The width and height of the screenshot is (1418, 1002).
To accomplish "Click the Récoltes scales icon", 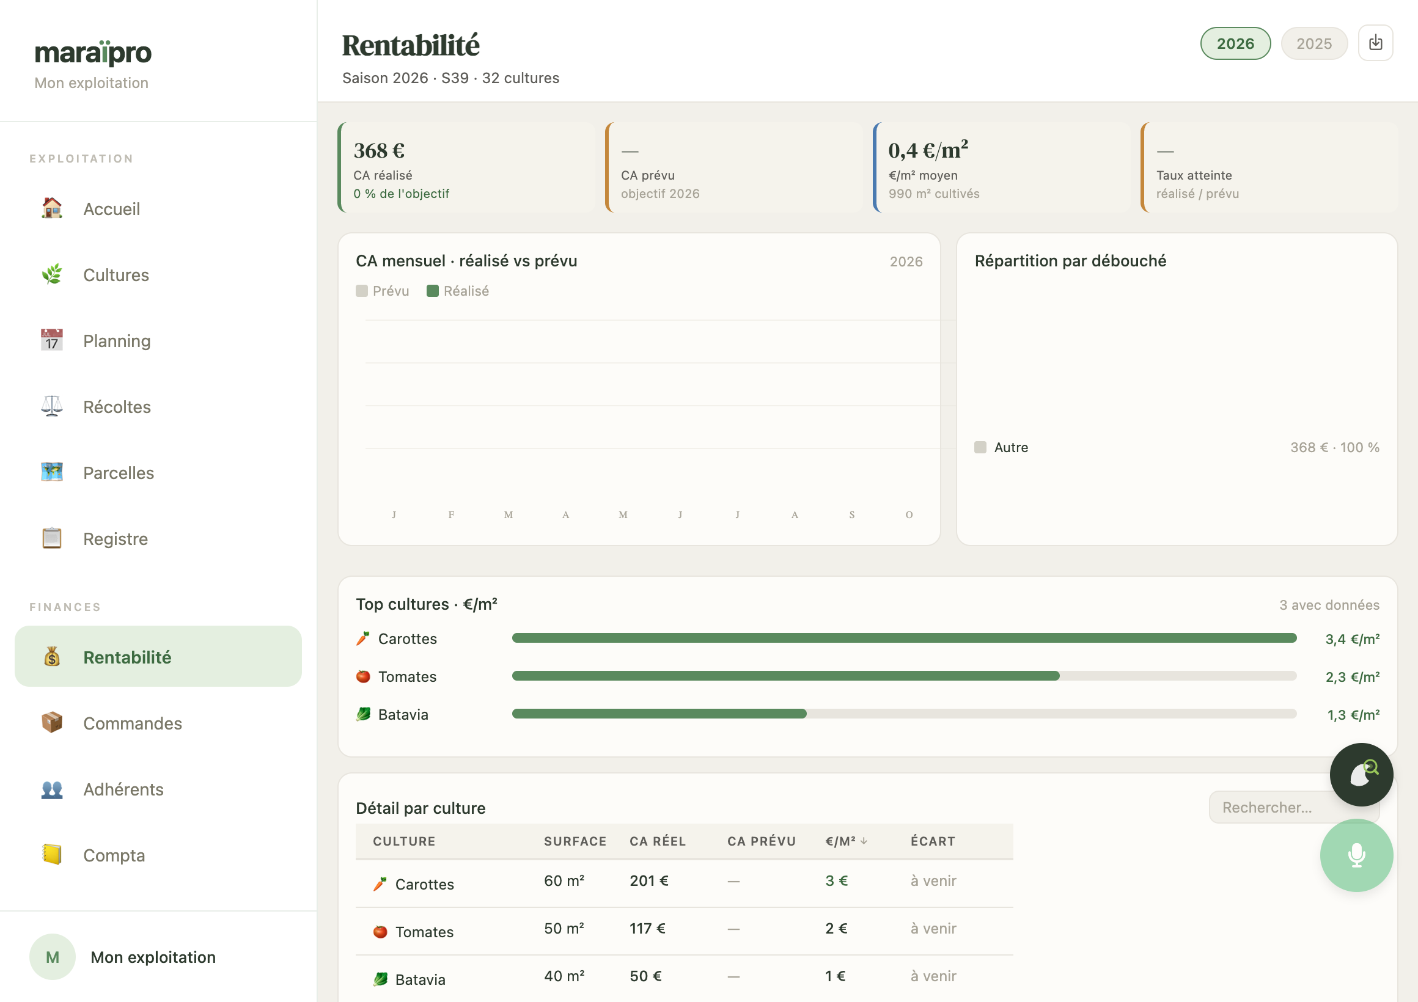I will [x=52, y=406].
